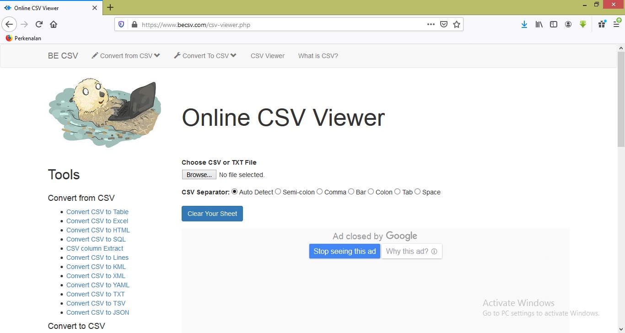The width and height of the screenshot is (625, 333).
Task: Open the Library icon in toolbar
Action: [x=539, y=24]
